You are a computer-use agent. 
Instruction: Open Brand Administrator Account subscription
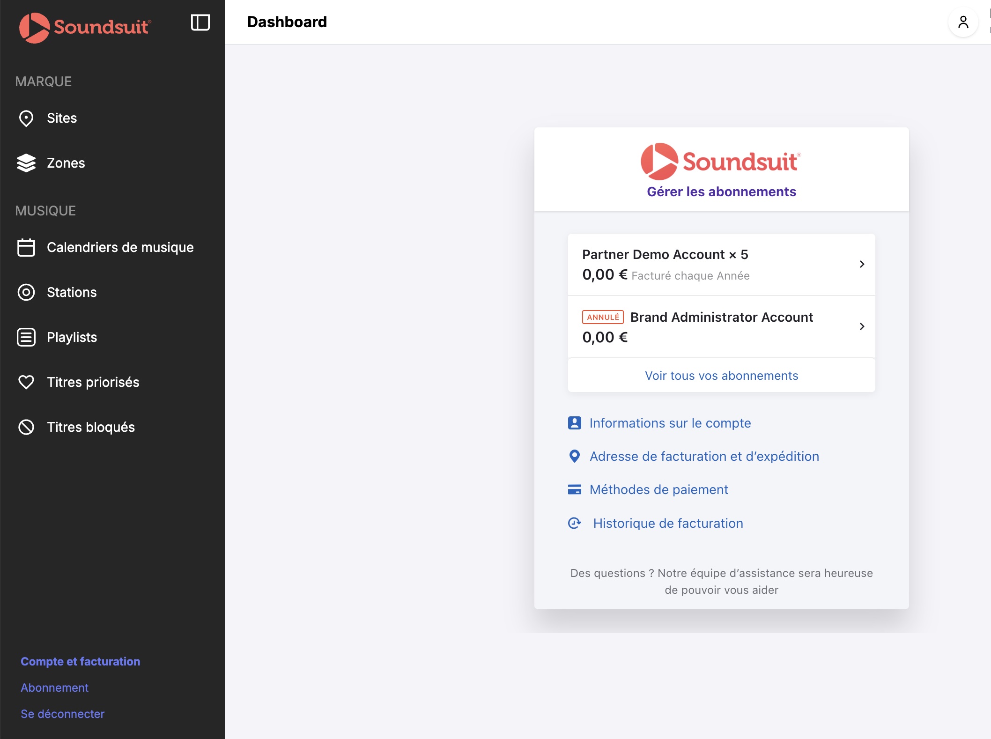click(x=721, y=327)
